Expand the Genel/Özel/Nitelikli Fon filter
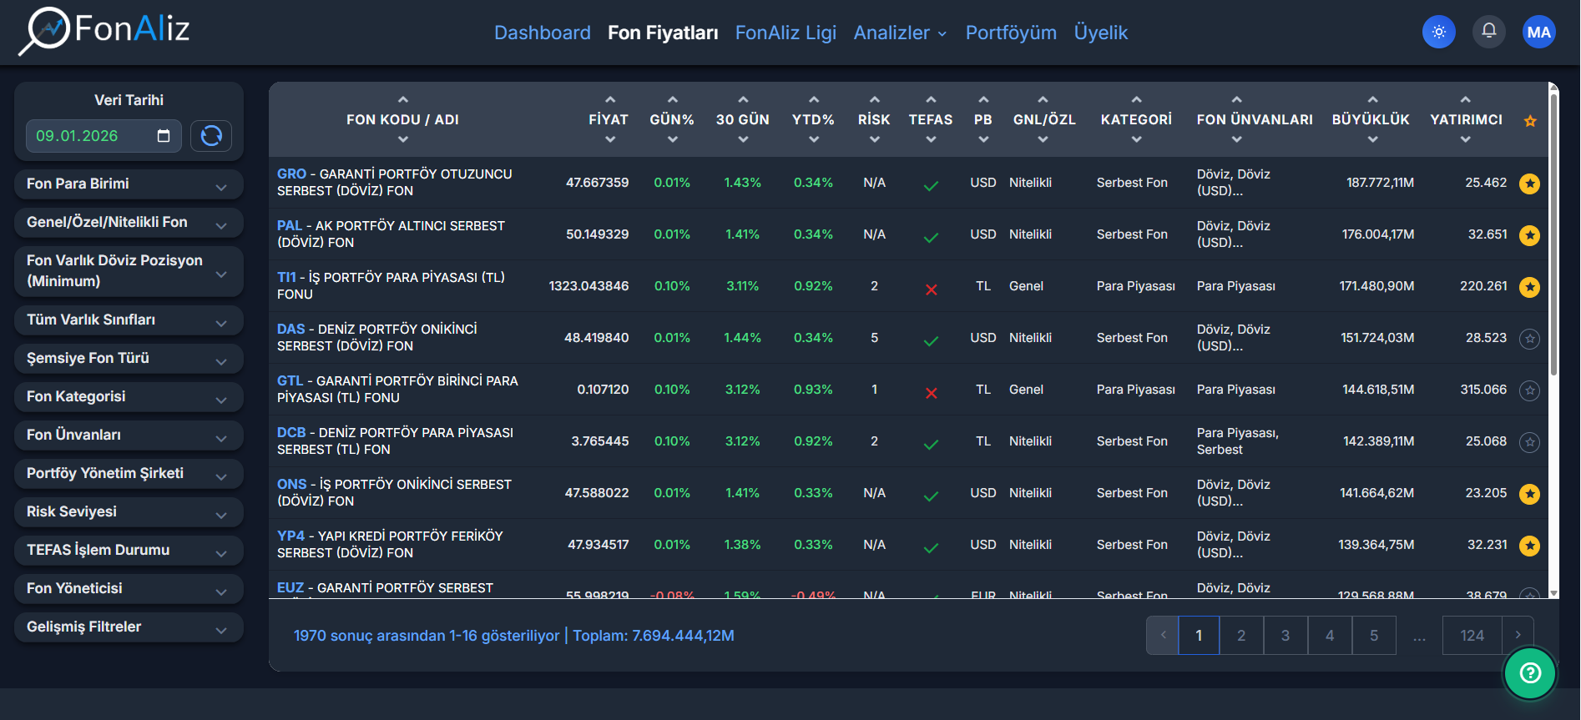 tap(129, 223)
